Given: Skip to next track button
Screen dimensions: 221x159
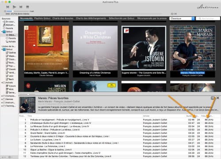Looking at the screenshot, I should pyautogui.click(x=21, y=7).
